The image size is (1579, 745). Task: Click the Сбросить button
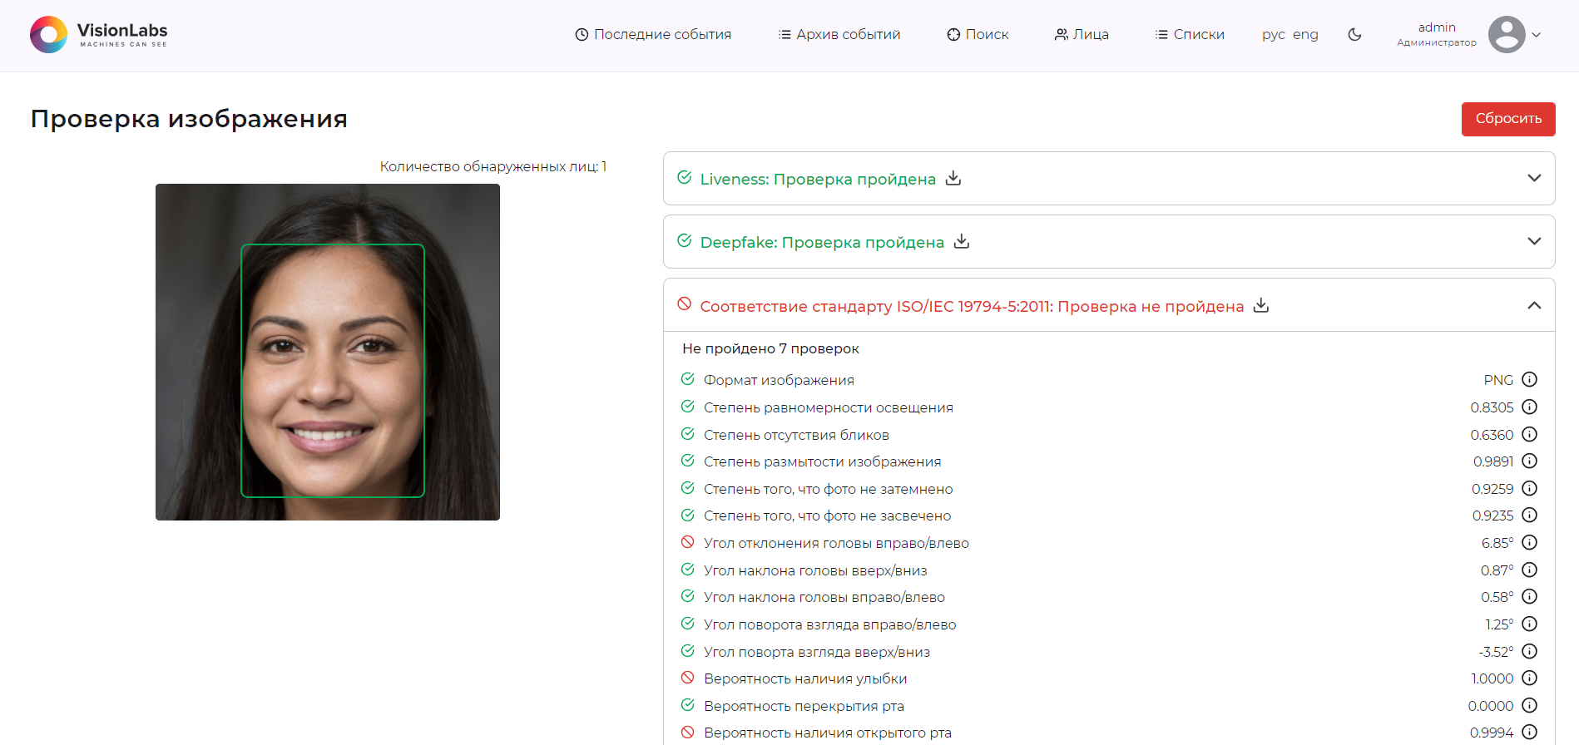[x=1508, y=119]
